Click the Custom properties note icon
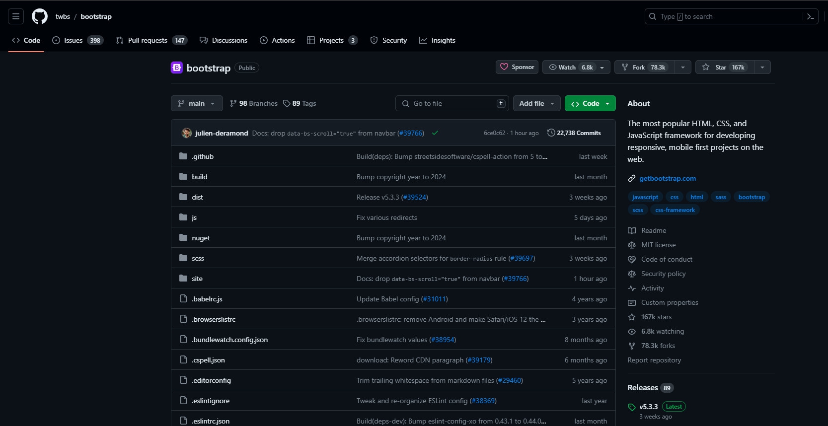828x426 pixels. 632,302
